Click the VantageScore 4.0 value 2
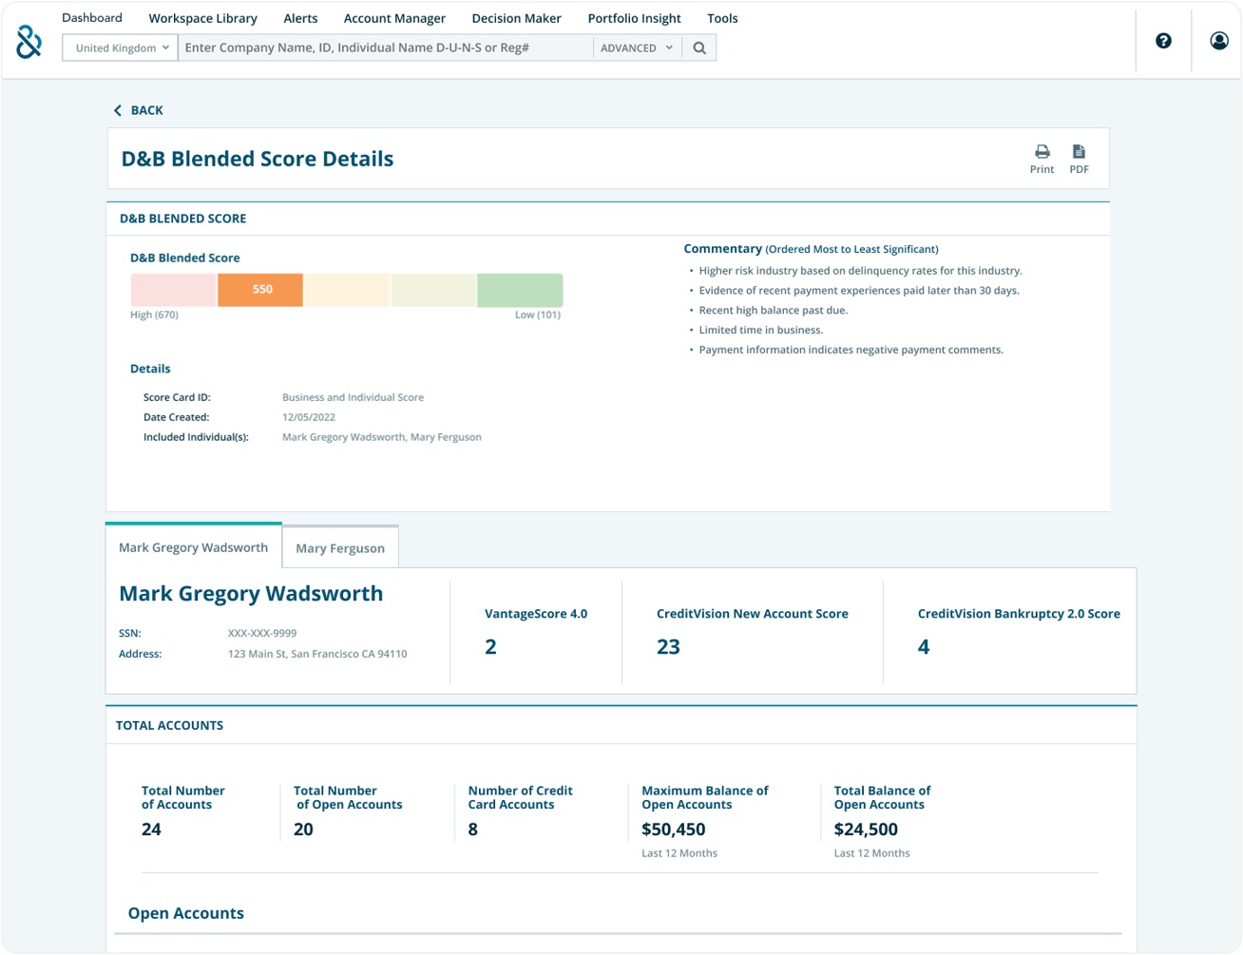1243x955 pixels. click(490, 647)
